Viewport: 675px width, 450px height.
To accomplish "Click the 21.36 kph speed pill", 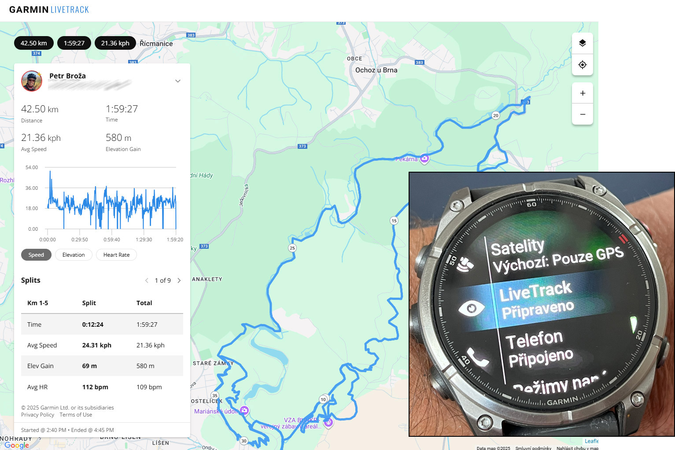I will click(x=115, y=43).
